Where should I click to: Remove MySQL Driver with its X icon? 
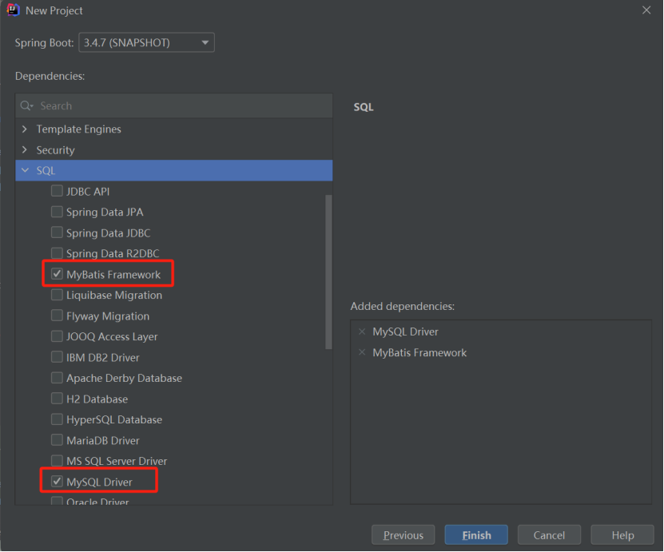point(362,332)
